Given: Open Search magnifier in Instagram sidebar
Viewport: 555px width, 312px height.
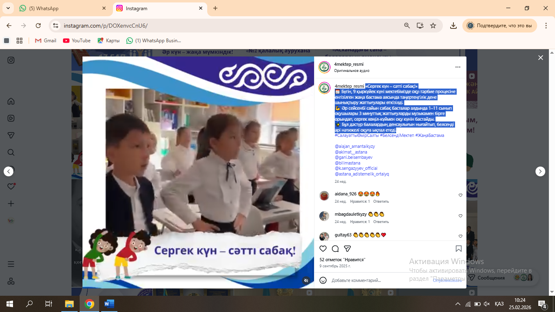Looking at the screenshot, I should click(11, 152).
